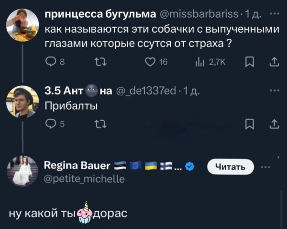Reply to the Прибалты tweet
Screen dimensions: 287x229
pos(48,126)
